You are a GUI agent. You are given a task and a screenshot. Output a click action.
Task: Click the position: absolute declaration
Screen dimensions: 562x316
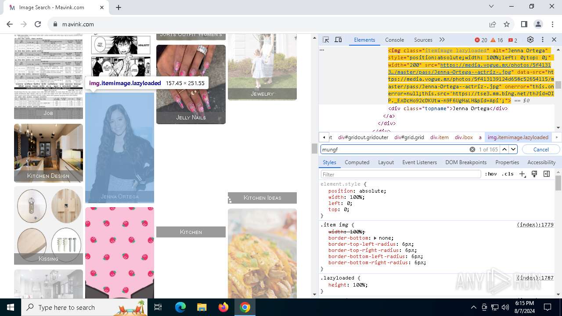(x=357, y=191)
